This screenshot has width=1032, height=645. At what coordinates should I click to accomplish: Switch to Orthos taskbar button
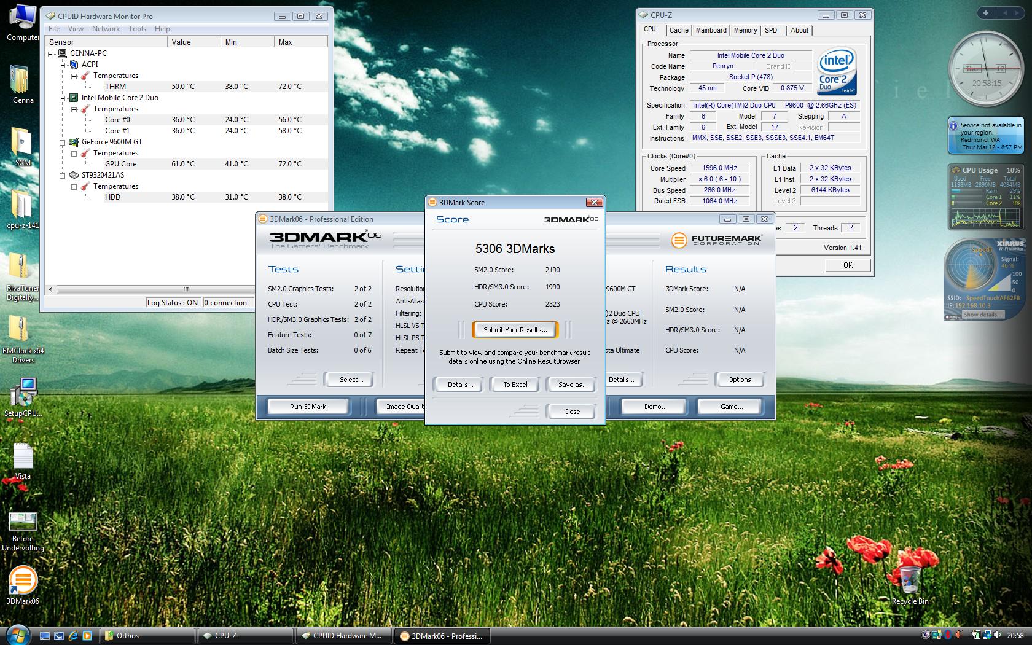point(147,636)
